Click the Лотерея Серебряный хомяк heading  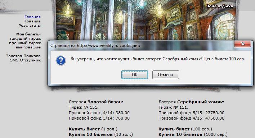(x=191, y=102)
